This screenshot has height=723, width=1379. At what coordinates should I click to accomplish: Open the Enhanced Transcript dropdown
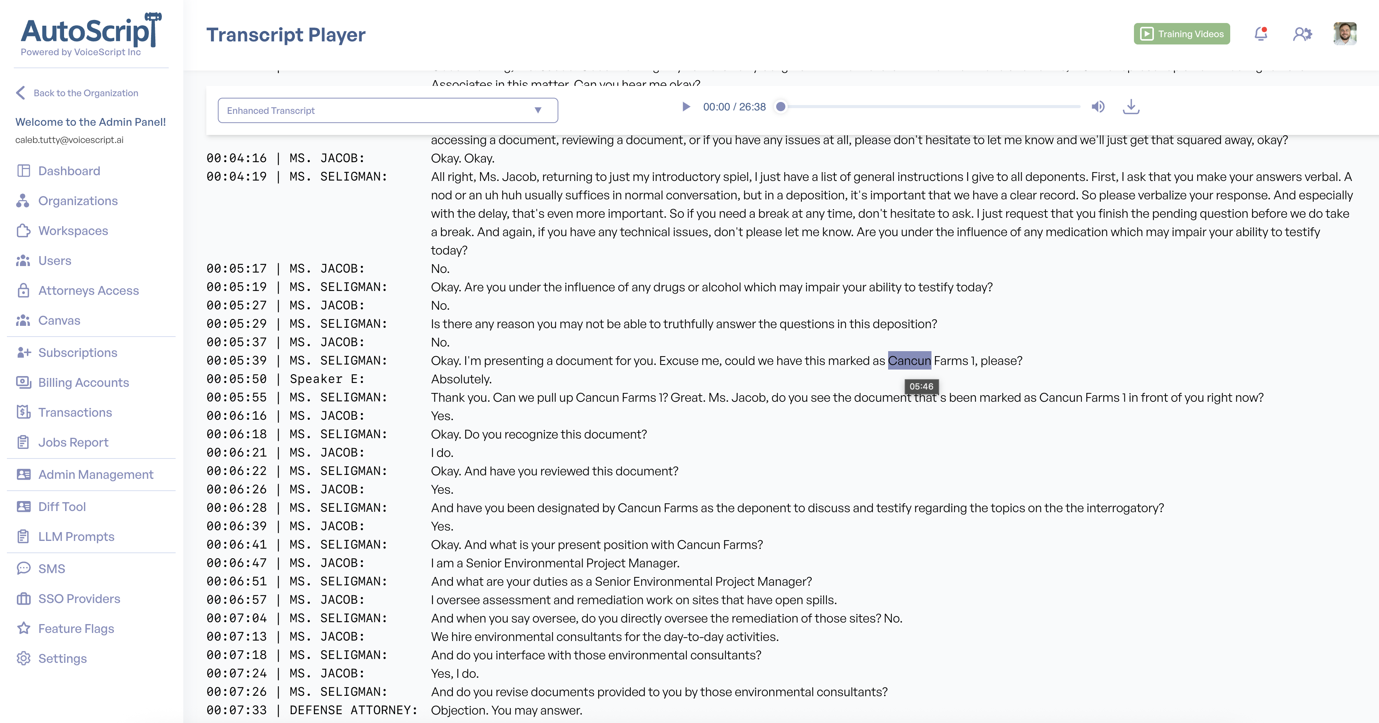(388, 110)
